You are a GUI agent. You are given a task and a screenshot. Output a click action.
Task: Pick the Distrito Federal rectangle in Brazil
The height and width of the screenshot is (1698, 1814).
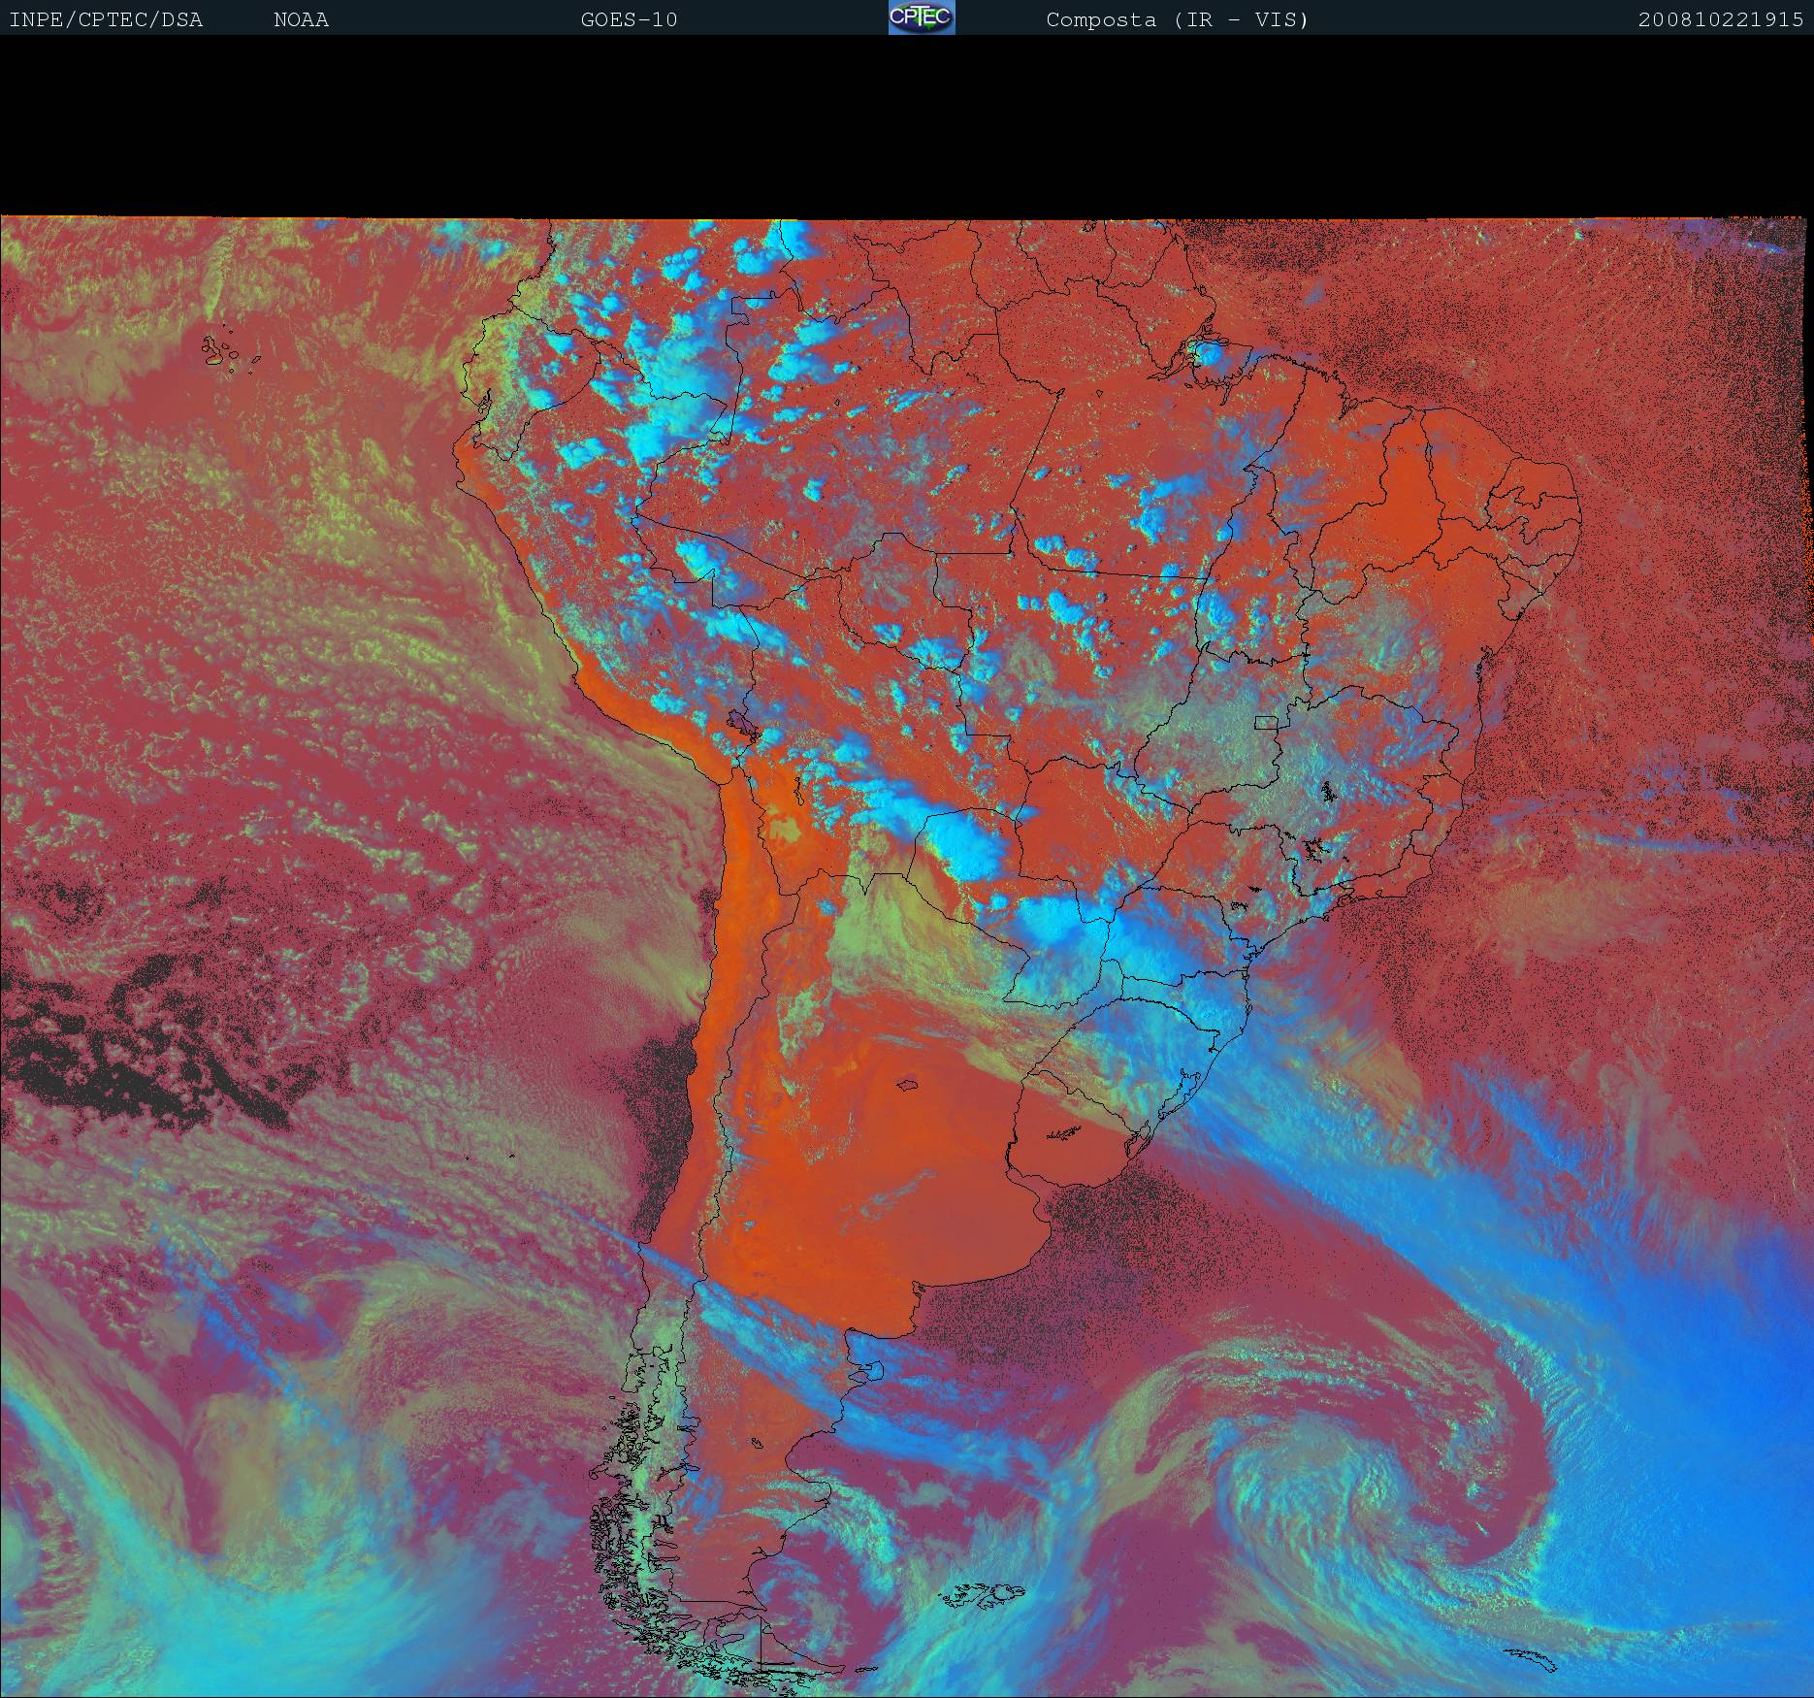tap(1265, 722)
